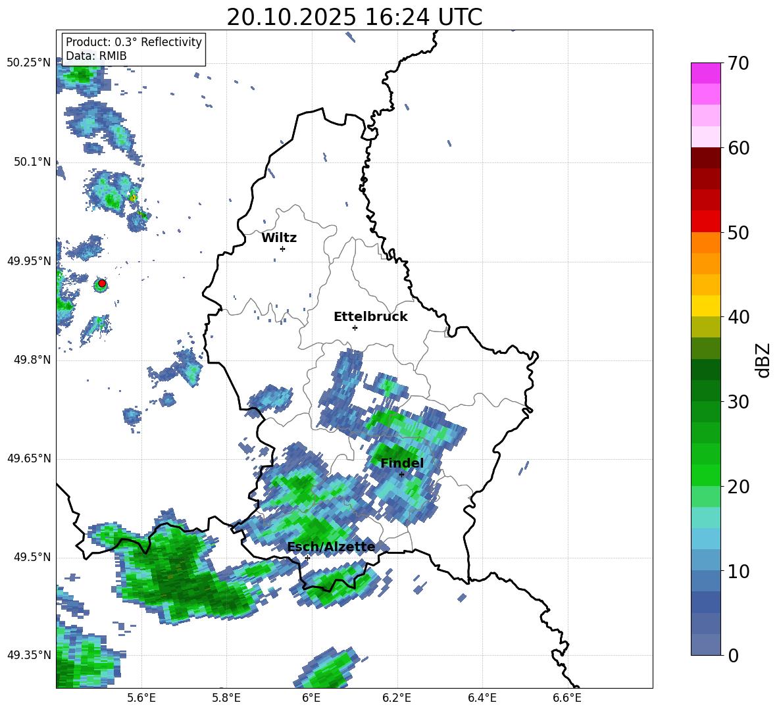
Task: Click the 6°E longitude tick label
Action: [x=311, y=699]
